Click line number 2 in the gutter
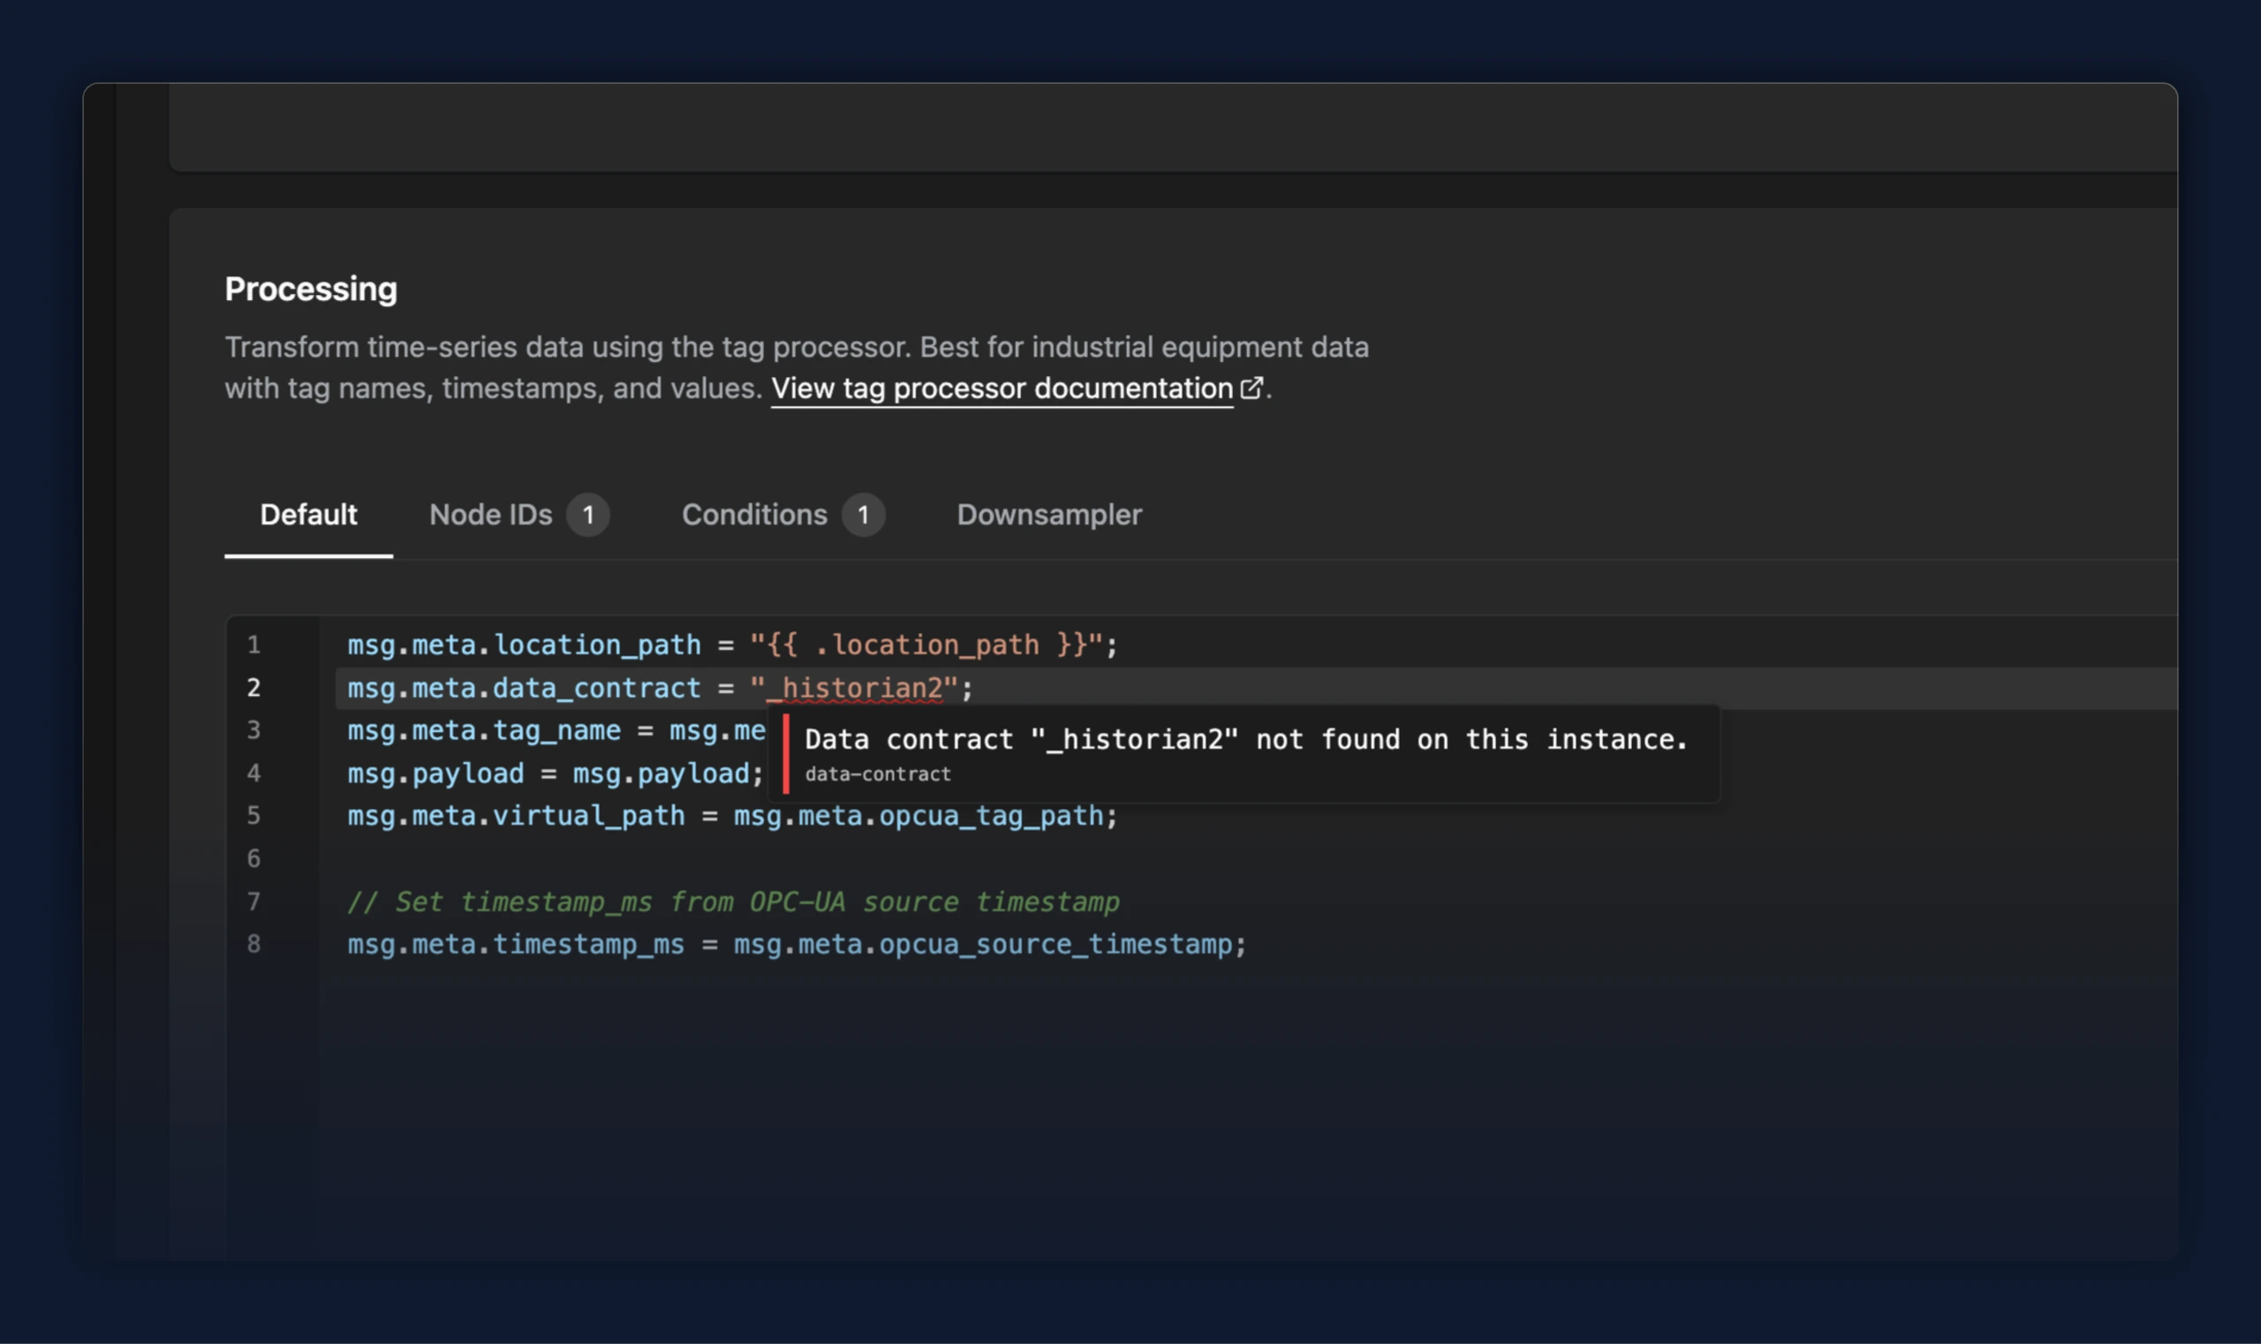The width and height of the screenshot is (2261, 1344). [253, 687]
